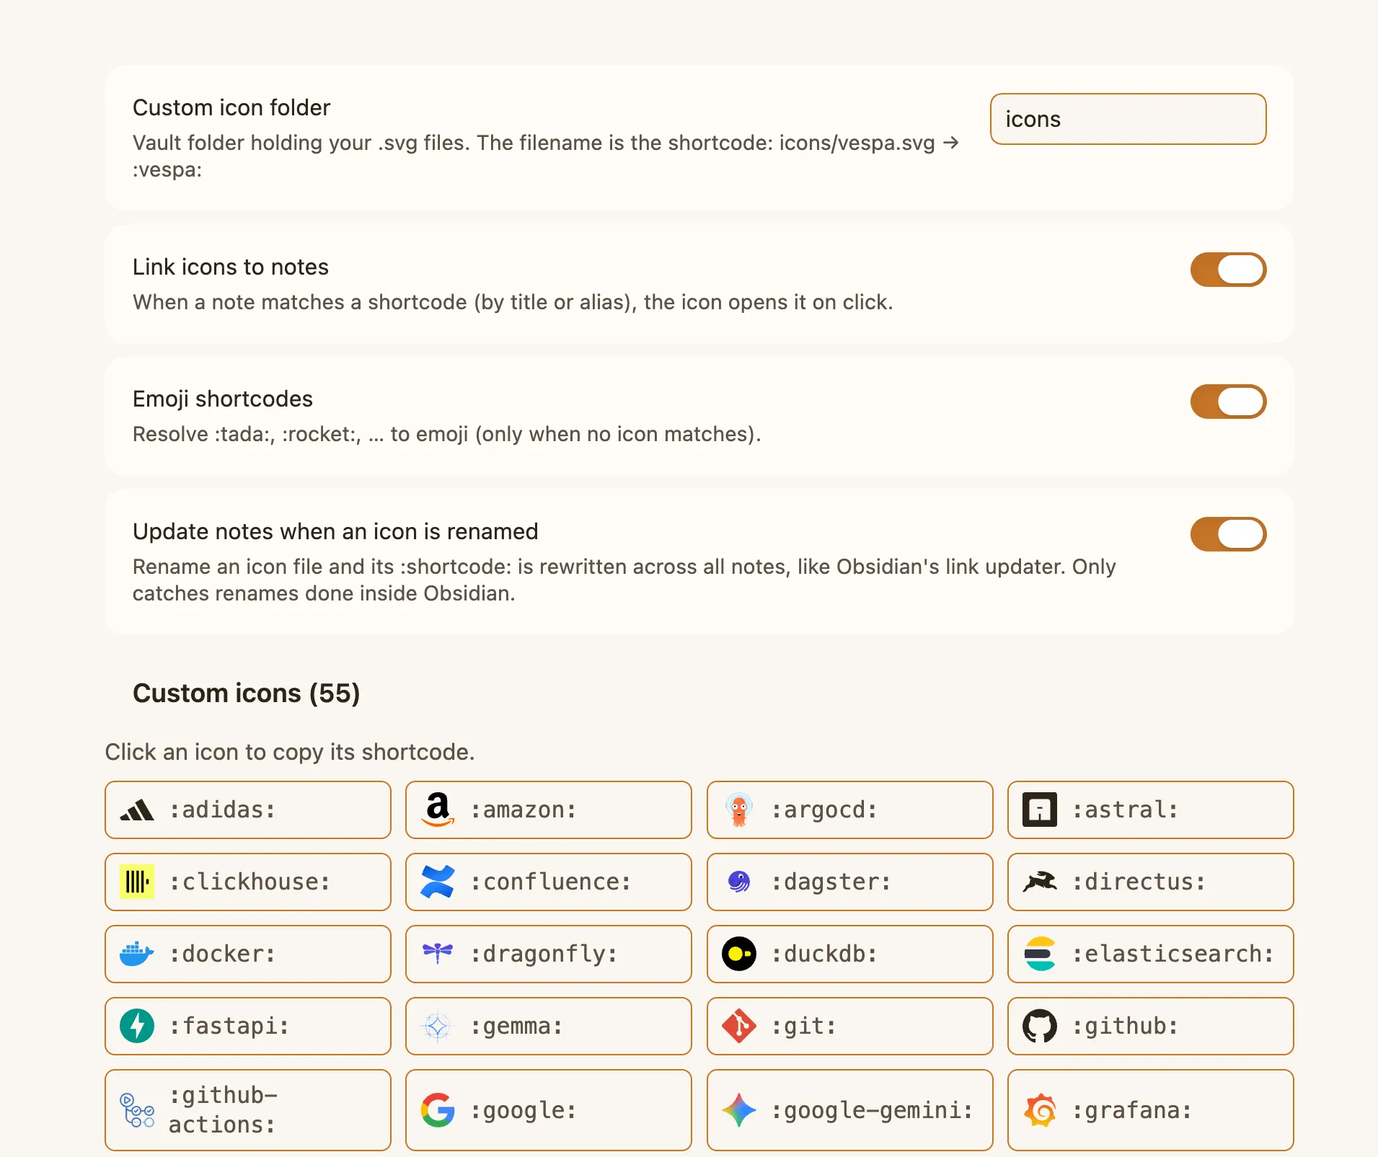The width and height of the screenshot is (1378, 1157).
Task: Click the duckdb logo icon
Action: click(x=739, y=954)
